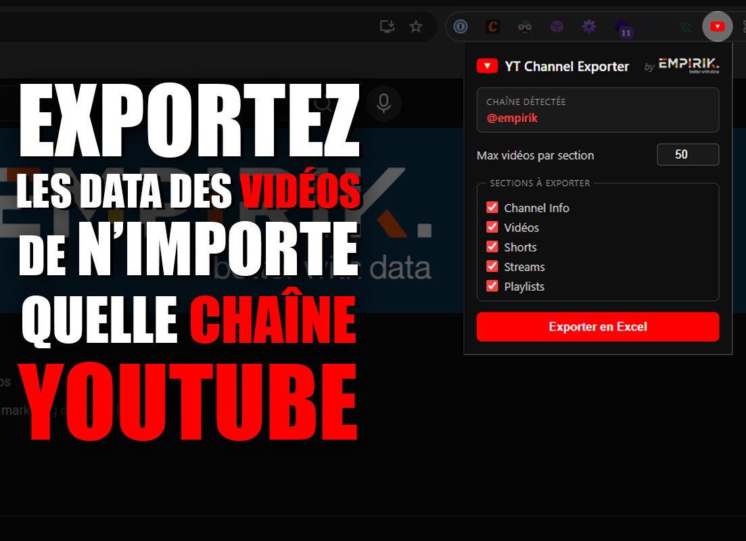Click the Empirik logo in the popup header

coord(689,65)
